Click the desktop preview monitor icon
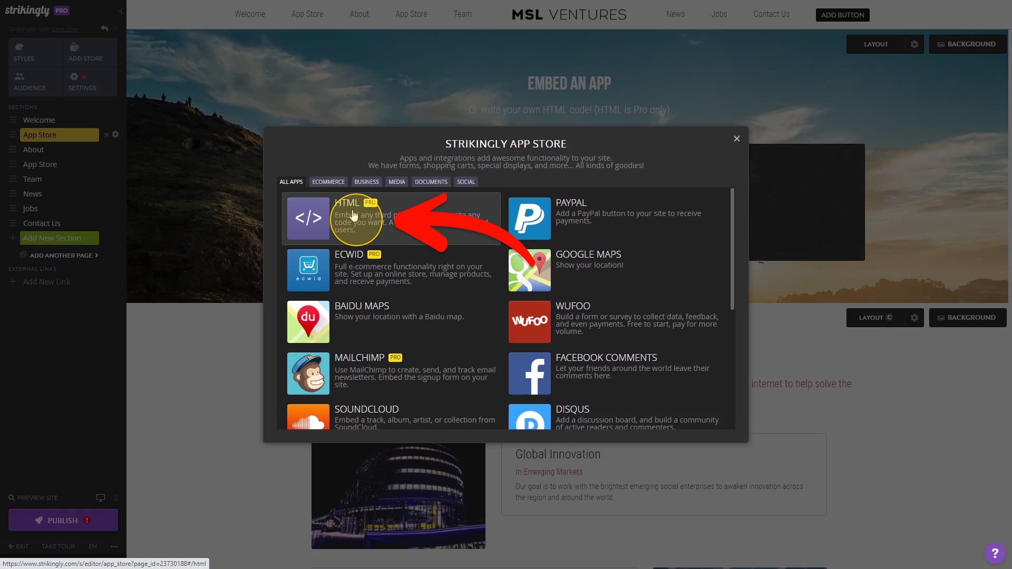 (x=101, y=498)
